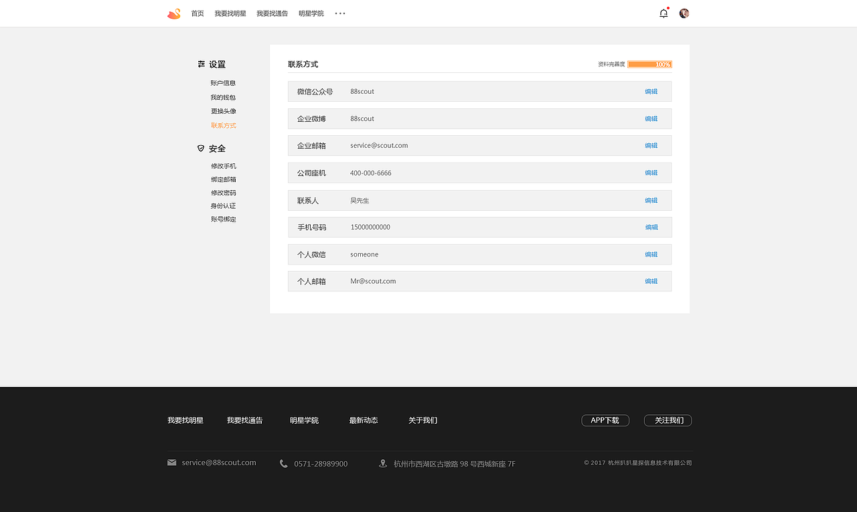Image resolution: width=857 pixels, height=512 pixels.
Task: Click the sliders icon beside 设置
Action: [201, 64]
